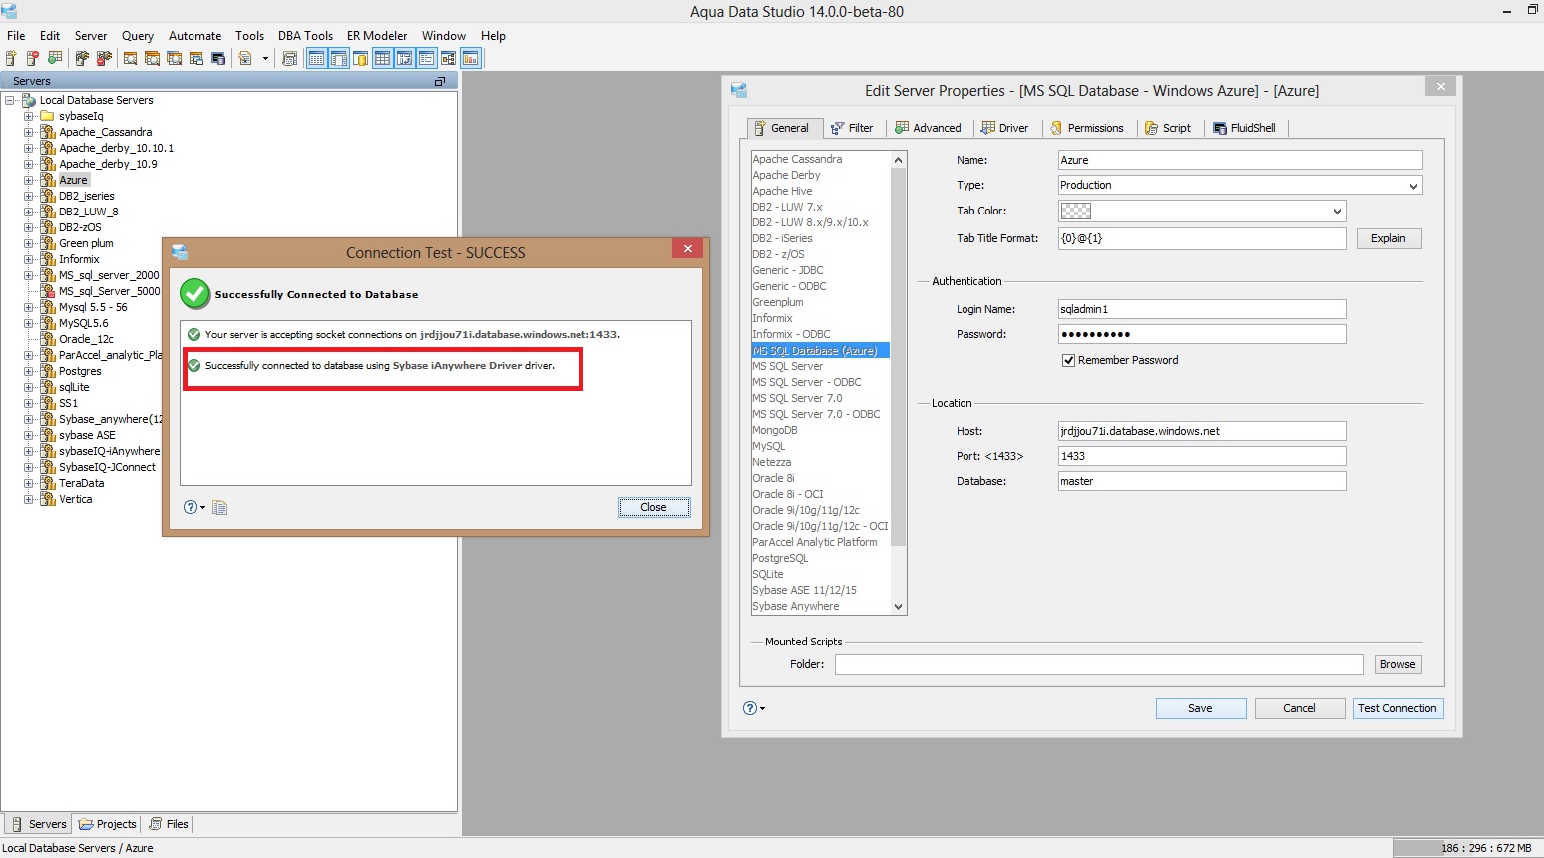Toggle the table-window button right of the calculator icon
This screenshot has width=1544, height=858.
click(x=316, y=58)
